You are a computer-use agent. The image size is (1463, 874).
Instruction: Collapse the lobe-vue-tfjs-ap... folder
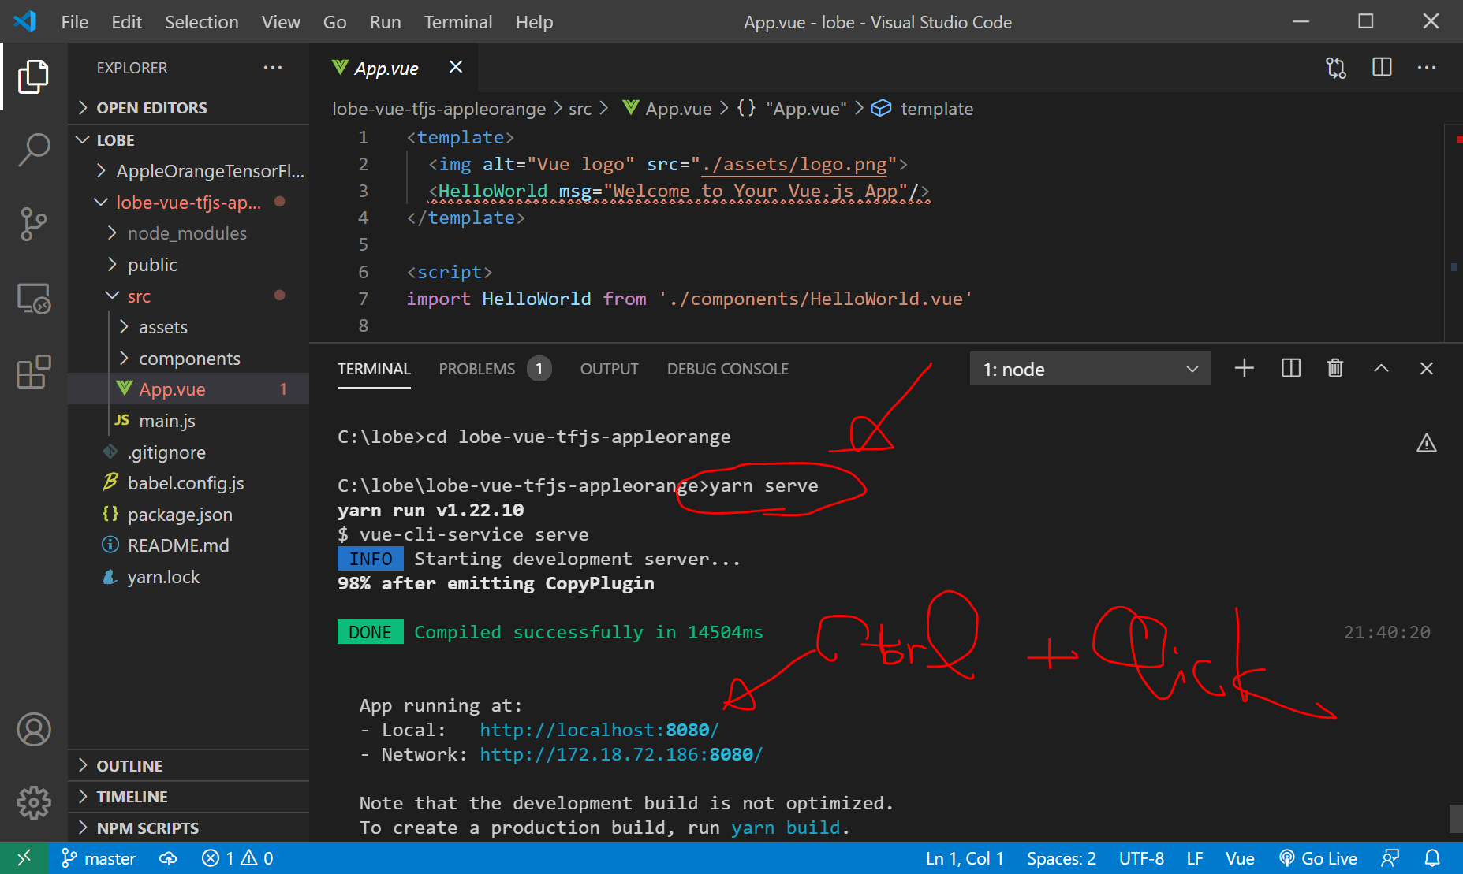pyautogui.click(x=188, y=203)
